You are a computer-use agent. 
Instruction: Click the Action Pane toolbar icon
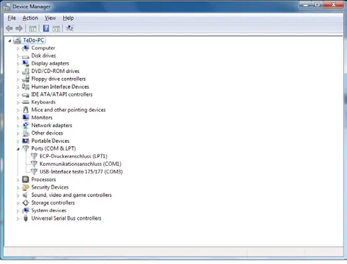tap(56, 28)
